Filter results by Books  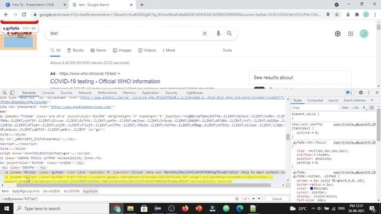76,50
